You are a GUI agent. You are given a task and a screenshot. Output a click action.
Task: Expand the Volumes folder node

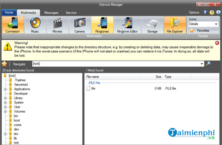(x=5, y=112)
